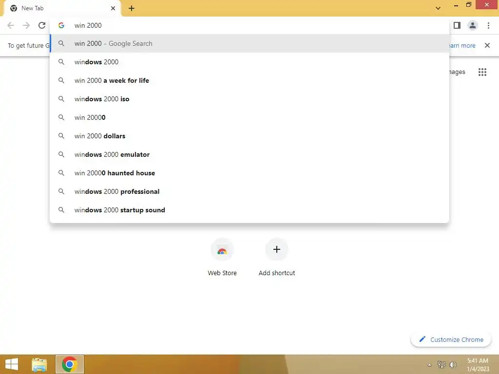Click the Add shortcut button
This screenshot has width=499, height=374.
[x=277, y=257]
